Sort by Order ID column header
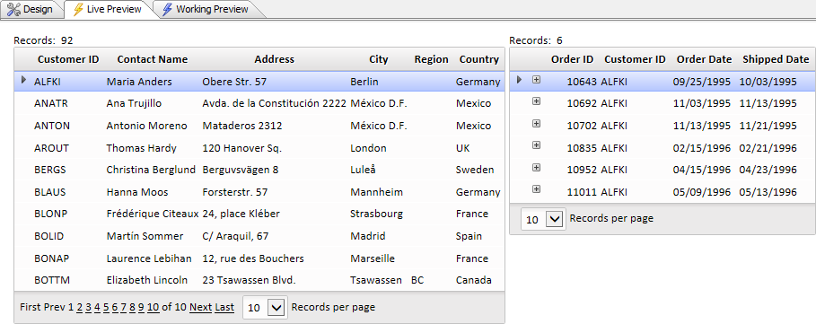The image size is (816, 324). click(x=573, y=59)
